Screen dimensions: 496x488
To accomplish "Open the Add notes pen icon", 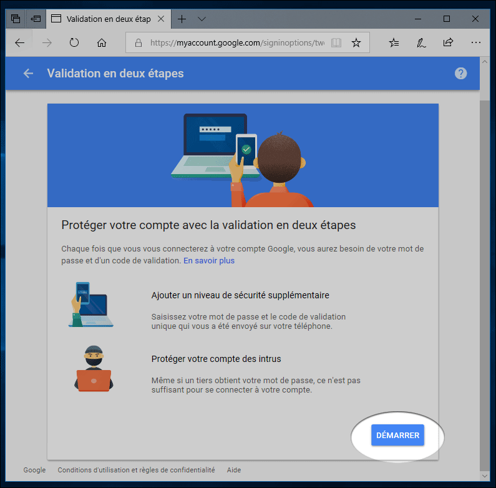I will click(421, 42).
